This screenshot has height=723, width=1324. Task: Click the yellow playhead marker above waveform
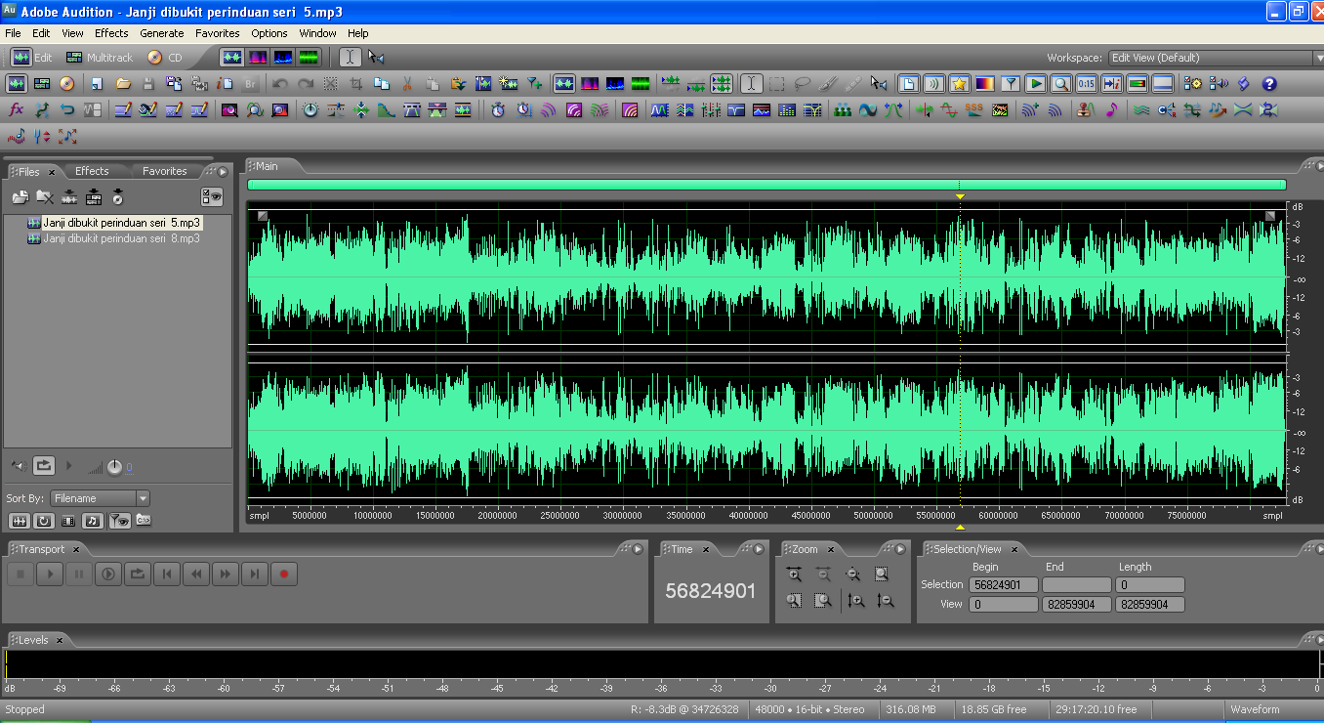960,196
